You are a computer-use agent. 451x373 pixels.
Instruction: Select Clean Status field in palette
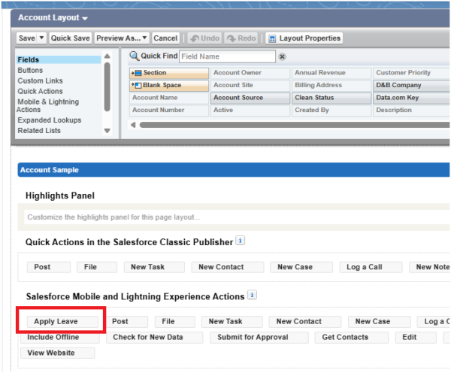tap(331, 98)
